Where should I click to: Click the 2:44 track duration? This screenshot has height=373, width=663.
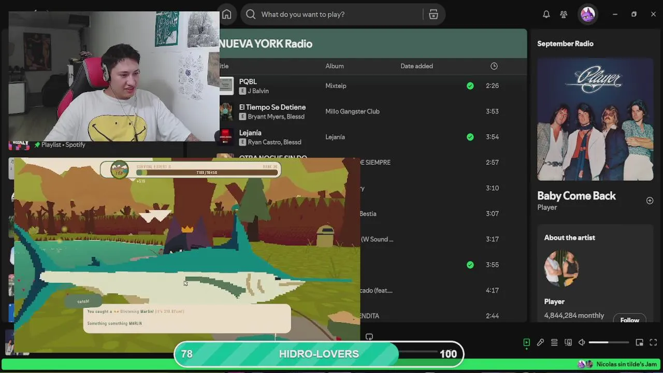click(492, 315)
